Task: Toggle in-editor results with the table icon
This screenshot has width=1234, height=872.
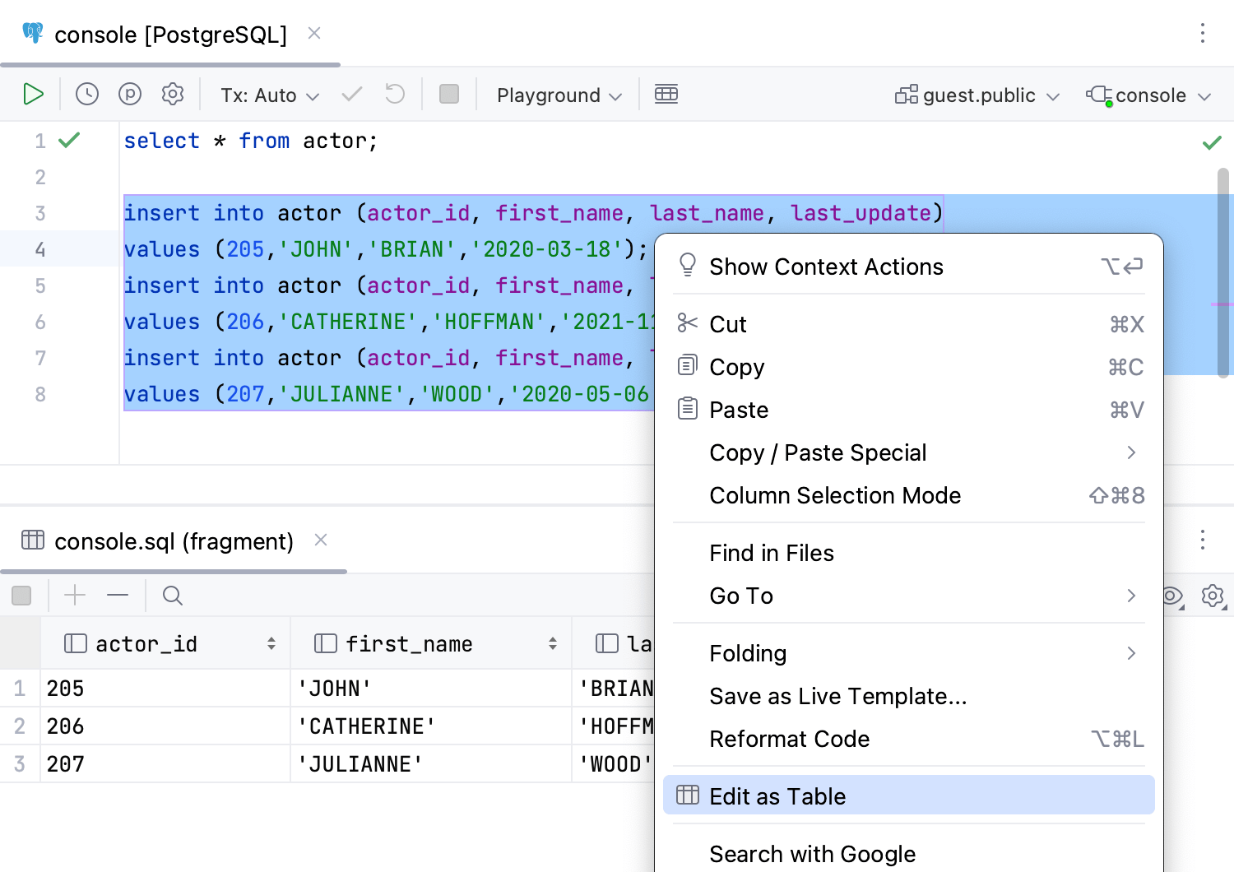Action: [x=666, y=94]
